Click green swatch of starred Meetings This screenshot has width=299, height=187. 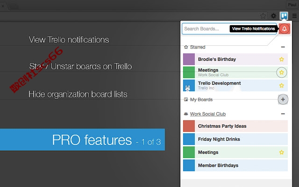pyautogui.click(x=189, y=72)
